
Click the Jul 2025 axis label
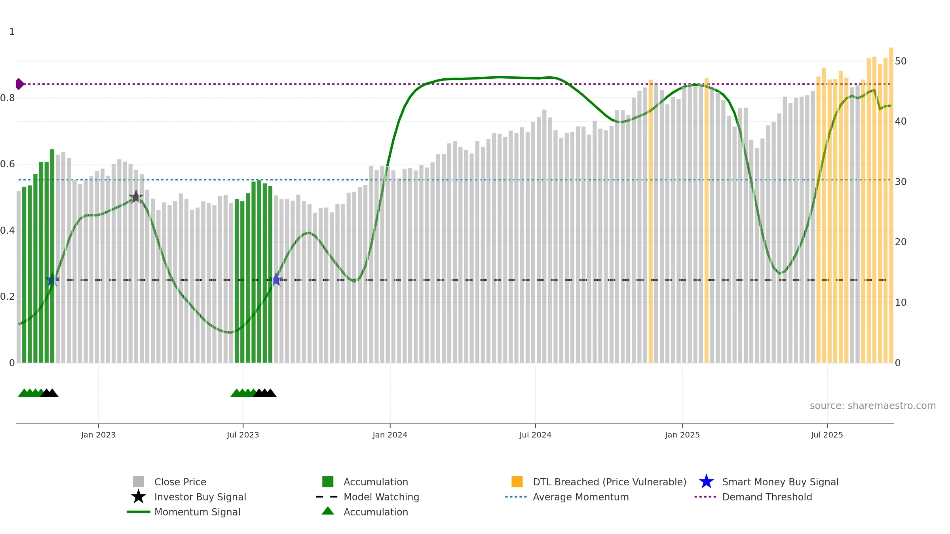(827, 435)
